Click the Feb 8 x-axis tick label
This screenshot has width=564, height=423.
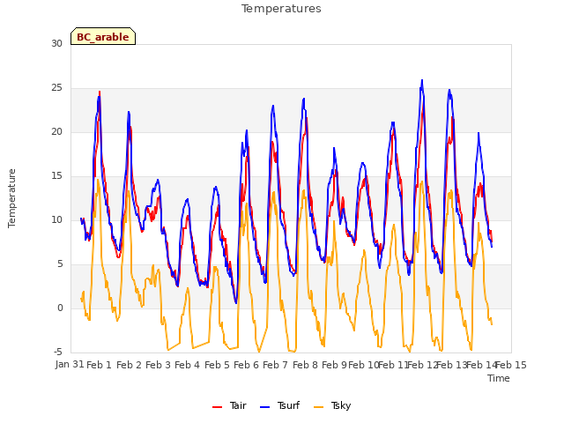pos(306,365)
